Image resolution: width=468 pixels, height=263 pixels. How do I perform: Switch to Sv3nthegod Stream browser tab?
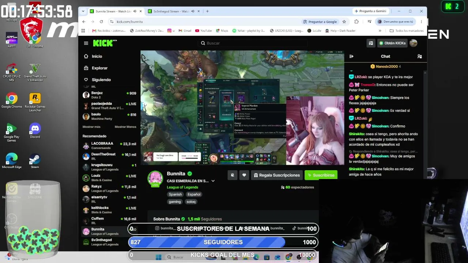(x=174, y=11)
